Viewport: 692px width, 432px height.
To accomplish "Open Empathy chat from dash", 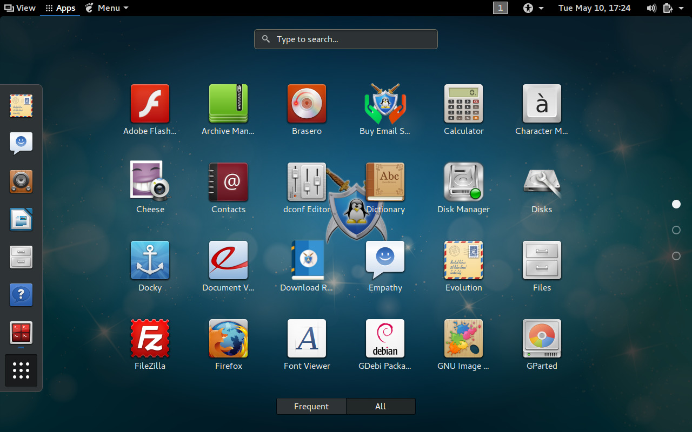I will coord(21,144).
